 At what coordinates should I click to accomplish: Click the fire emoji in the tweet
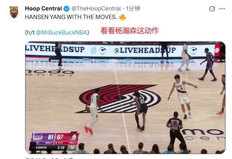click(122, 17)
